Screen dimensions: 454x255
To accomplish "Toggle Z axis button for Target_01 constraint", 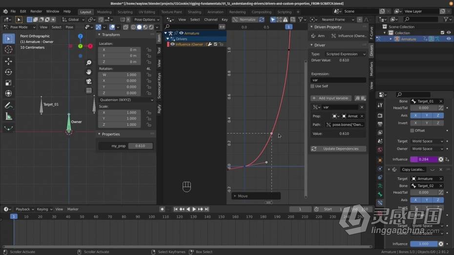I will click(x=438, y=116).
